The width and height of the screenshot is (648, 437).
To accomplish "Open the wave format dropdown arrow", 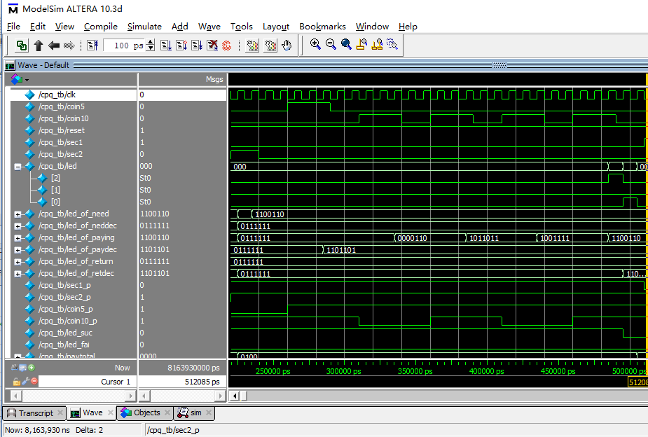I will [27, 80].
